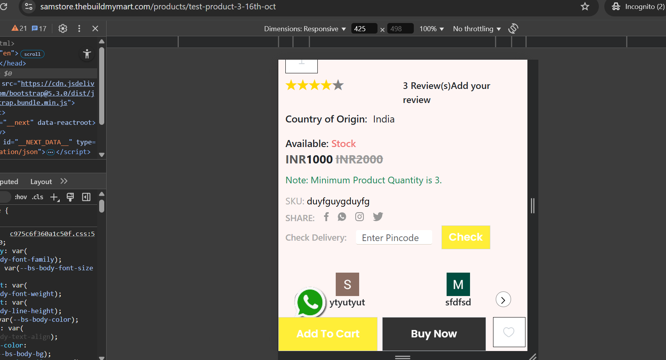Toggle the .cls classes panel

(37, 197)
